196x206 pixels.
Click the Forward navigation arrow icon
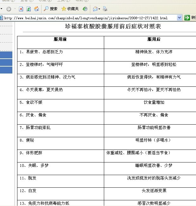tap(8, 9)
